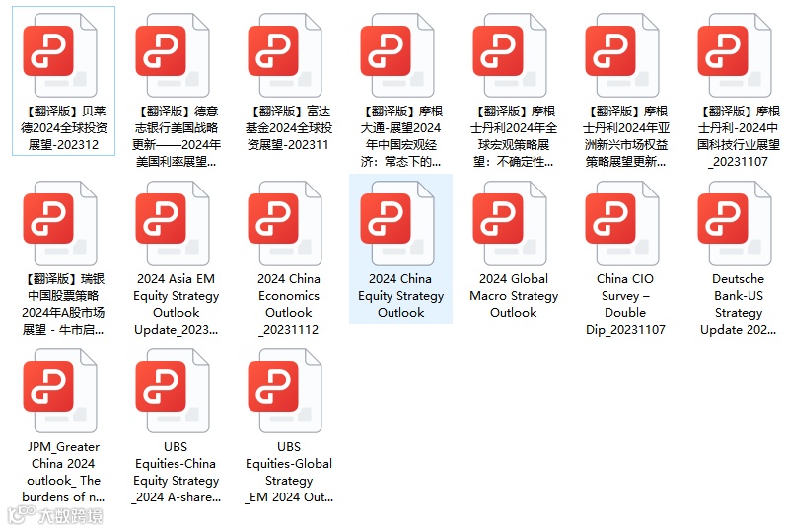The height and width of the screenshot is (531, 785).
Task: Select the 摩根士丹利-2024中国科技行业展望 file icon
Action: click(735, 55)
